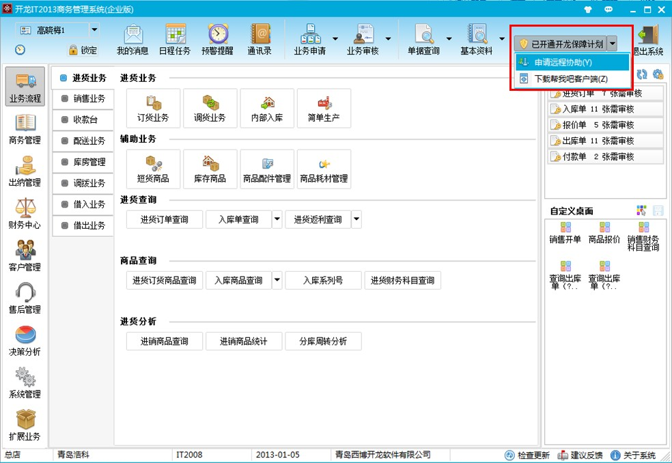Viewport: 672px width, 463px height.
Task: Click colorful grid icon beside 自定义桌面
Action: point(641,210)
